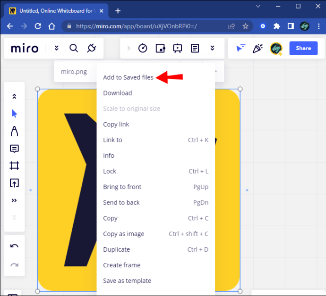Open Chrome three-dot menu
The width and height of the screenshot is (326, 296).
pyautogui.click(x=319, y=26)
